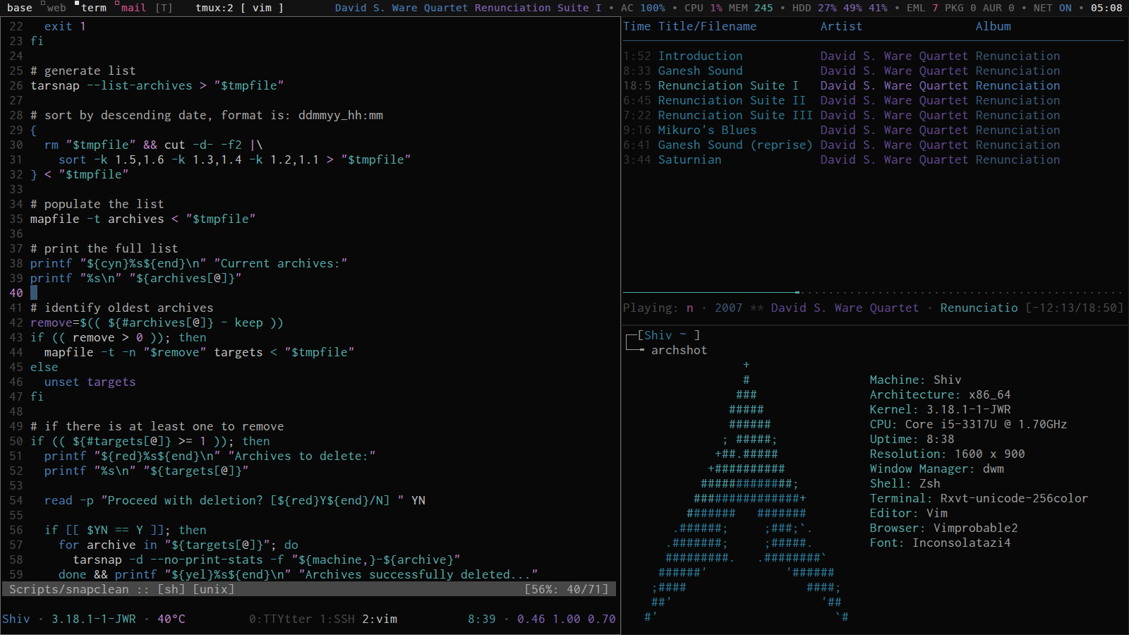
Task: Switch to the 0:TTYtter tmux window
Action: tap(280, 619)
